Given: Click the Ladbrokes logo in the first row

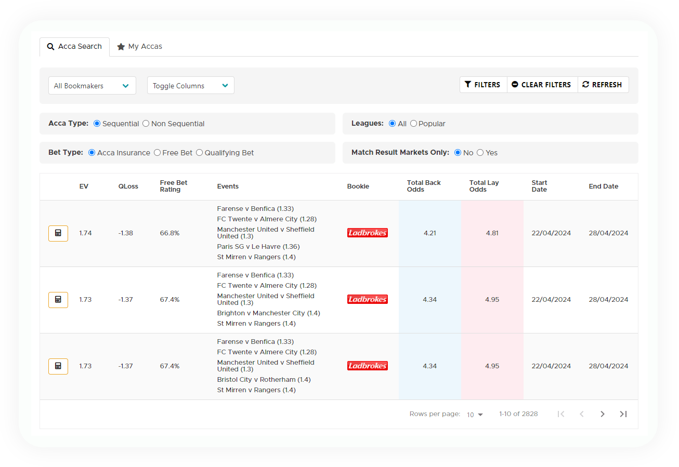Looking at the screenshot, I should (x=367, y=233).
